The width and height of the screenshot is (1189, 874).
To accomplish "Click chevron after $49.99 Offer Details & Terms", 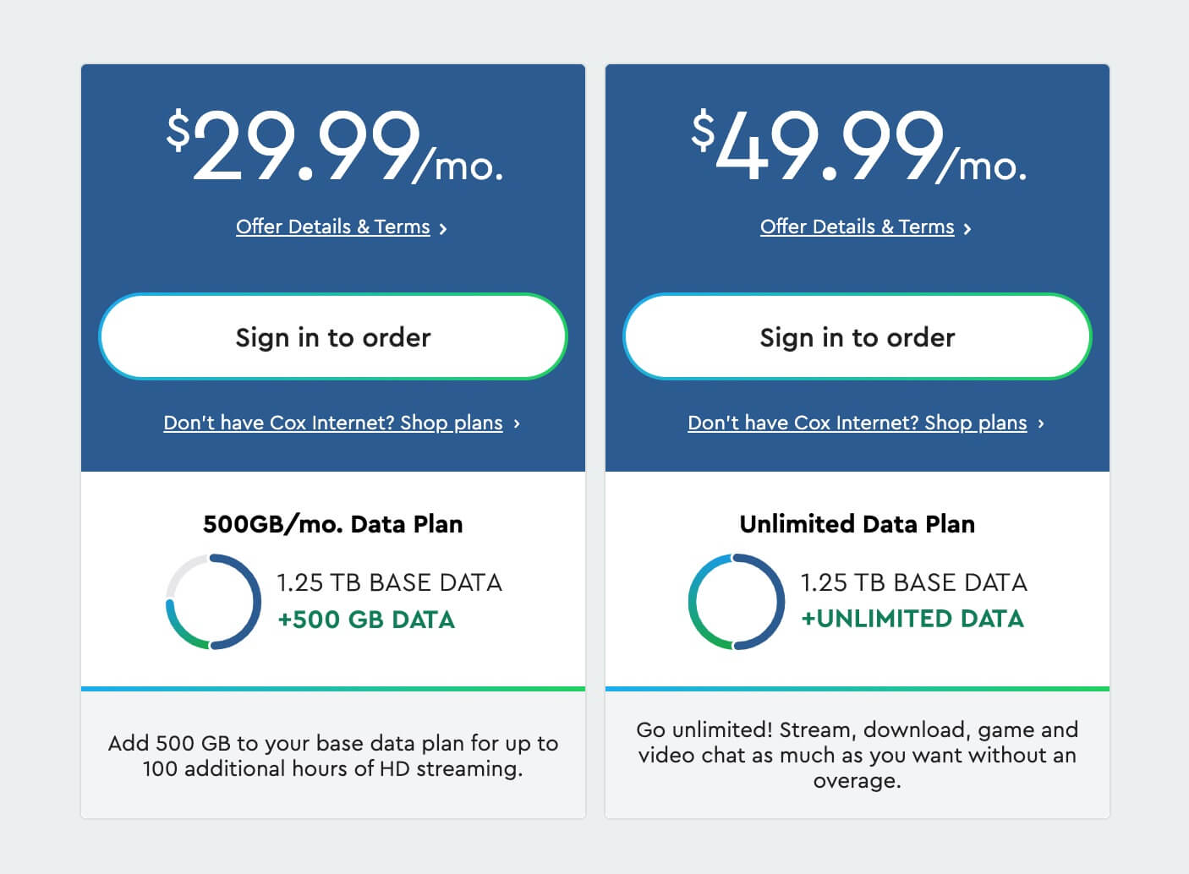I will [967, 228].
